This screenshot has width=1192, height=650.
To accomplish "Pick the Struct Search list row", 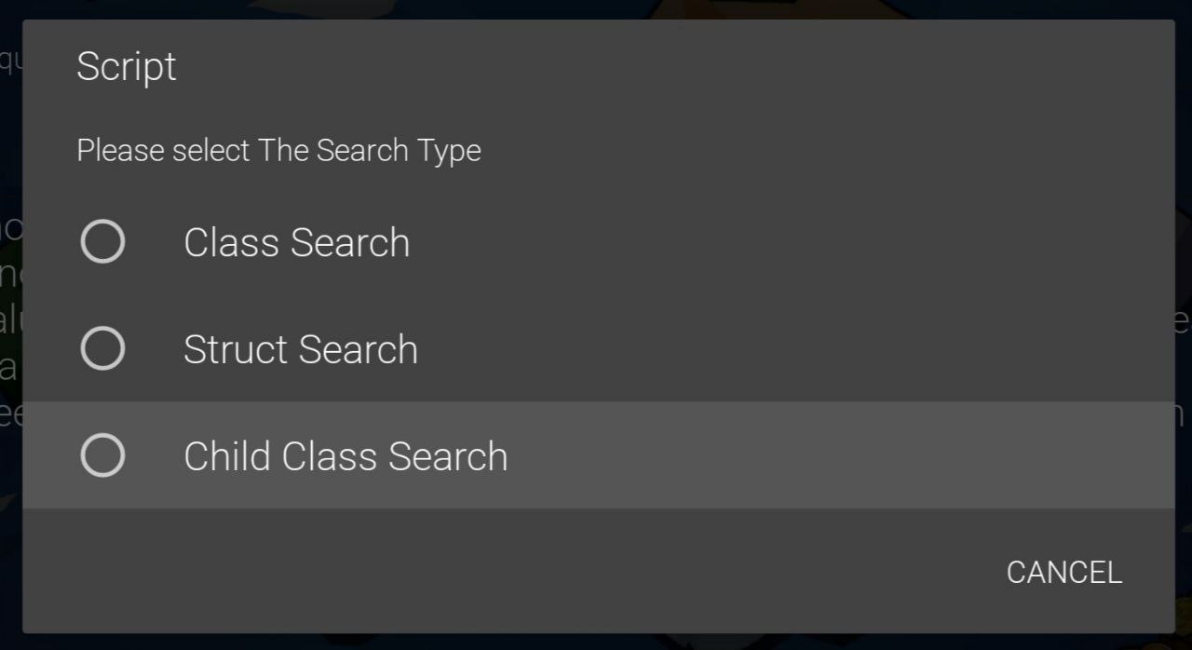I will (x=745, y=349).
